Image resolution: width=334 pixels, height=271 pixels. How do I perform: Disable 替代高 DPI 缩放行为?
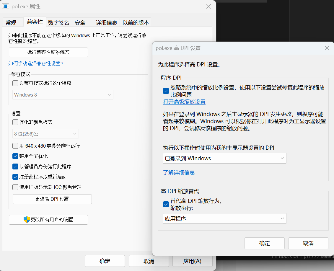(166, 204)
